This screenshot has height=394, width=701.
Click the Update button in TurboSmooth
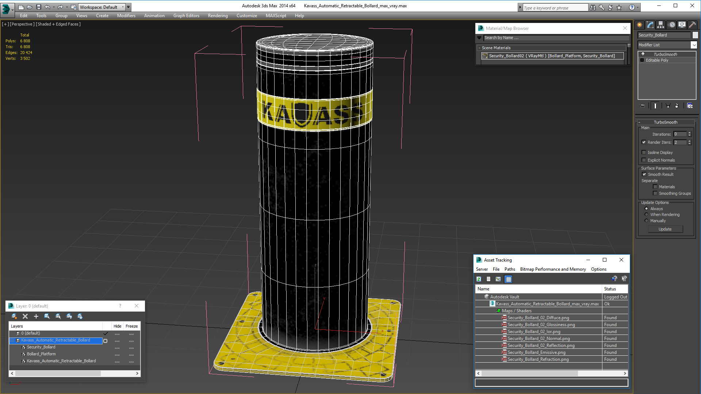(x=665, y=229)
